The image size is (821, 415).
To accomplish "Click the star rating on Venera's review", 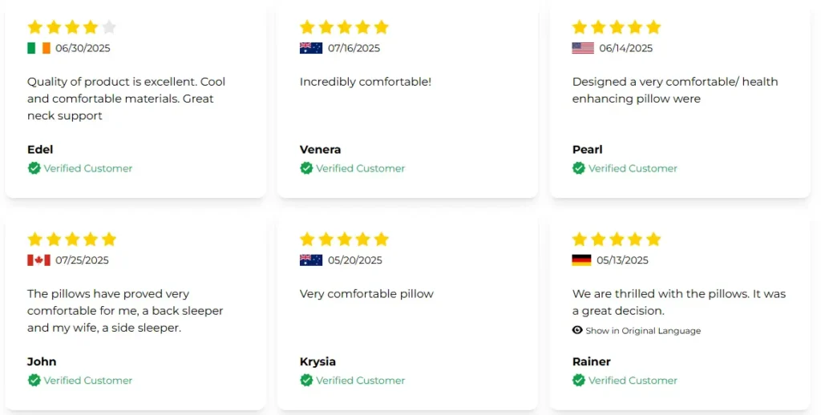I will [344, 27].
